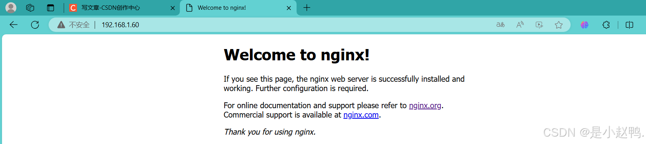Click the 不安全 site security warning
This screenshot has width=646, height=144.
(x=73, y=25)
